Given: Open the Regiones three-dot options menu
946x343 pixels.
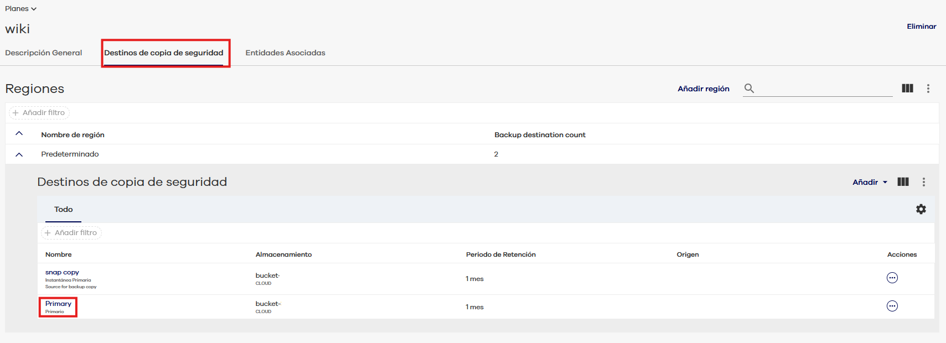Looking at the screenshot, I should pos(928,89).
